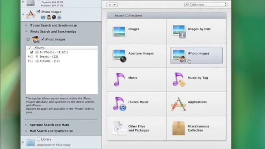Click the blue globe icon under iPhoto Images
Viewport: 265px width, 149px height.
[43, 17]
